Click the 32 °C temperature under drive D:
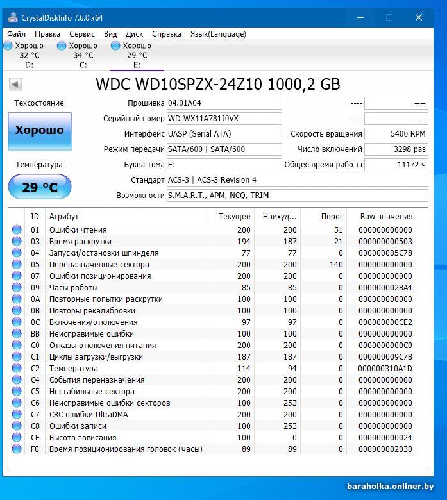Image resolution: width=447 pixels, height=500 pixels. tap(30, 55)
